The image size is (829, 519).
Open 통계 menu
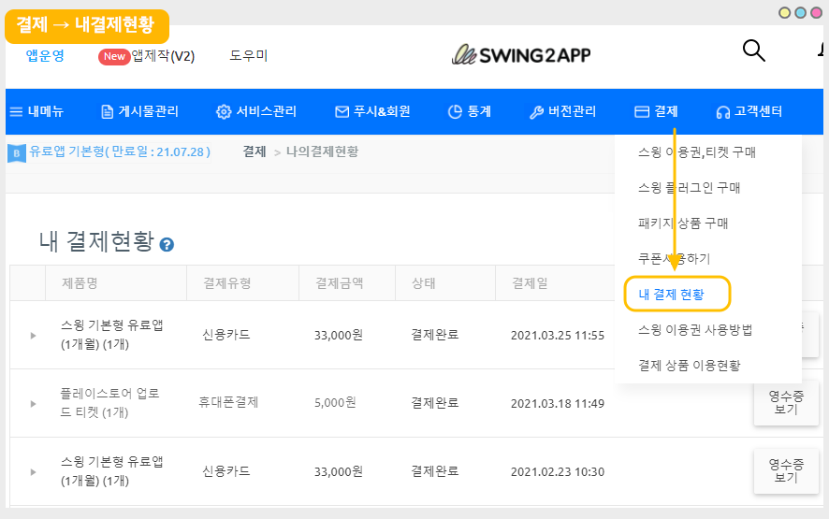click(470, 112)
